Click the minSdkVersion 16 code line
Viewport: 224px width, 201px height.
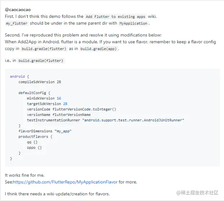point(44,98)
